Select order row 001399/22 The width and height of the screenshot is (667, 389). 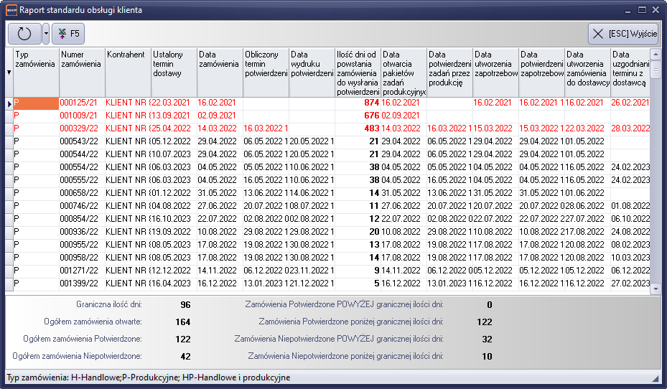click(81, 283)
